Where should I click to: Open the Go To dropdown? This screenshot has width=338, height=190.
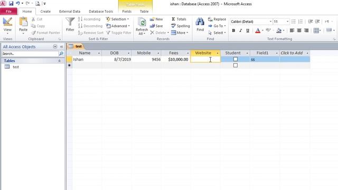pyautogui.click(x=217, y=26)
